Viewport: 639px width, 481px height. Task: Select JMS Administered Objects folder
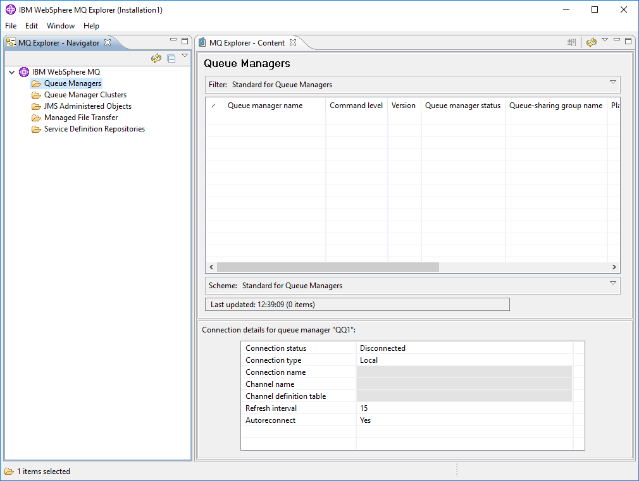pos(87,106)
